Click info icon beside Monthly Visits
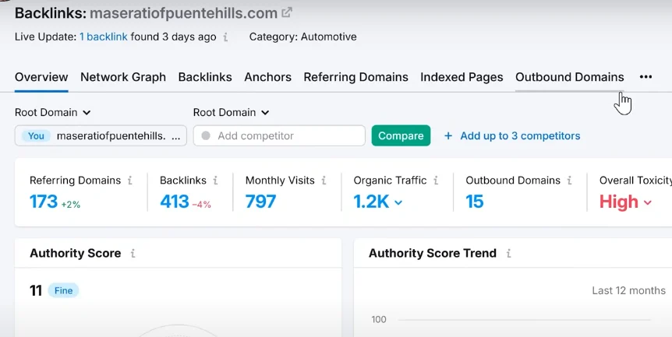672x337 pixels. [x=324, y=181]
